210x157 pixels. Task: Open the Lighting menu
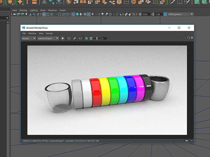pos(33,10)
